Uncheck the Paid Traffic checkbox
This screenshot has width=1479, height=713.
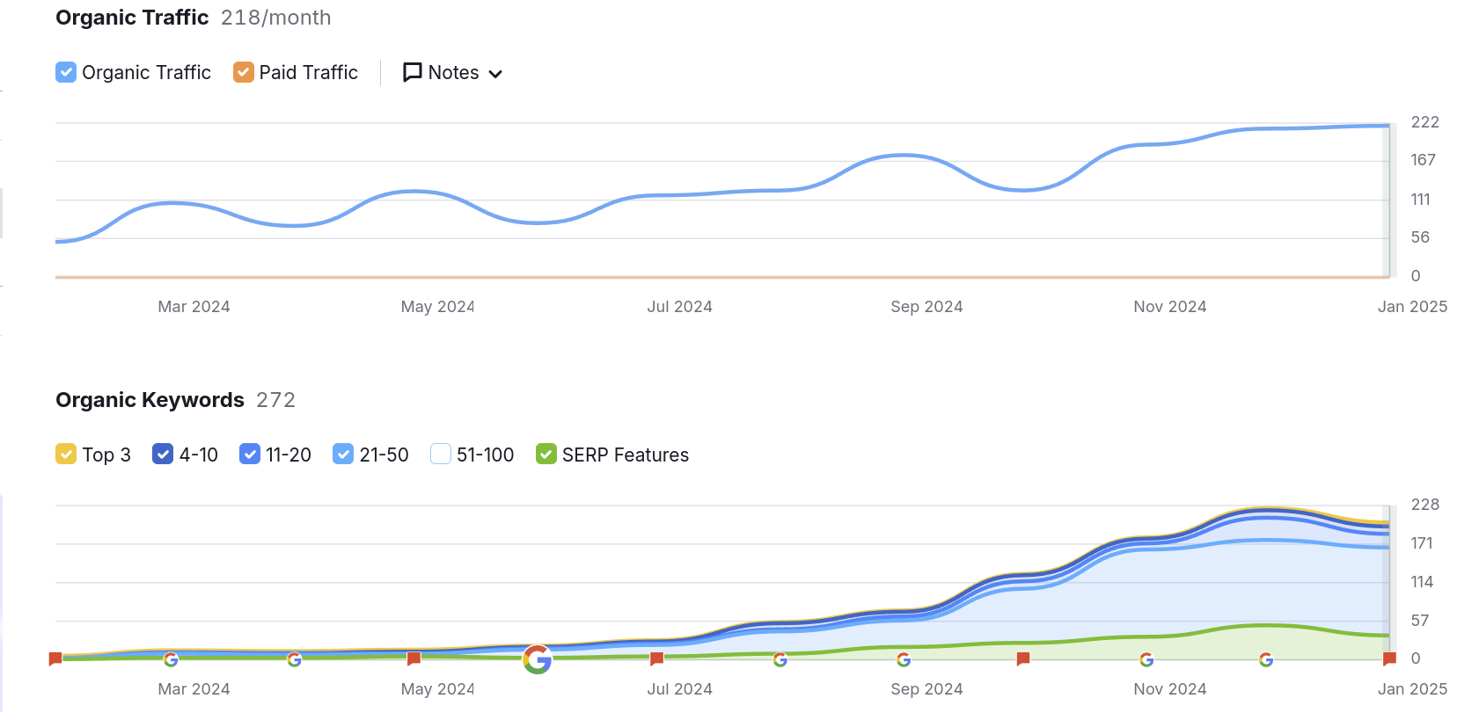pyautogui.click(x=244, y=72)
